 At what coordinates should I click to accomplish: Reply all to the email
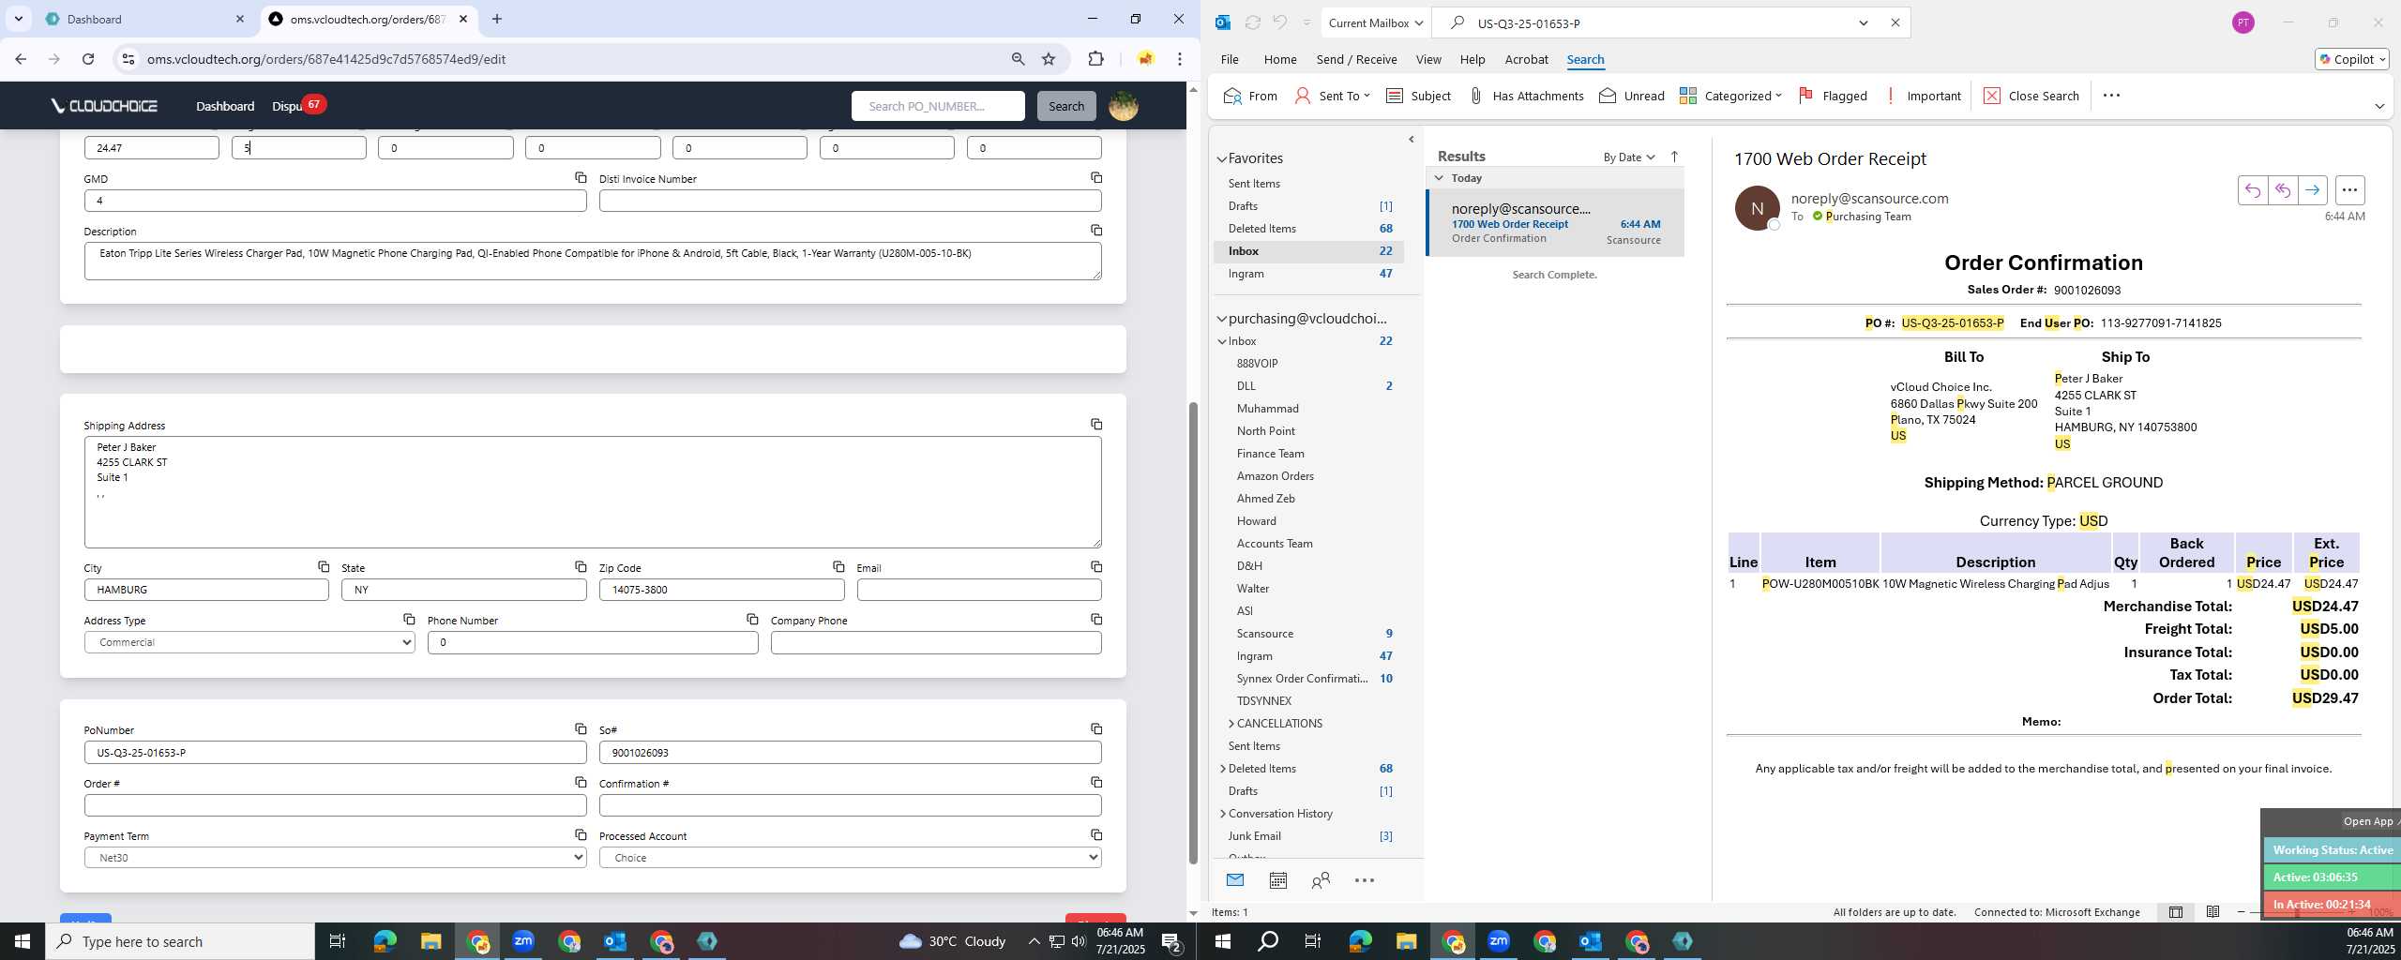(x=2282, y=190)
